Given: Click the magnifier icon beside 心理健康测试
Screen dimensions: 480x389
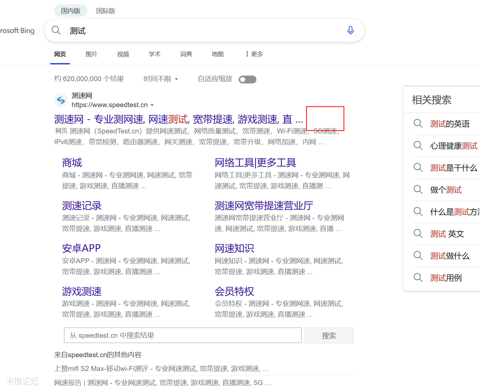Looking at the screenshot, I should point(418,146).
